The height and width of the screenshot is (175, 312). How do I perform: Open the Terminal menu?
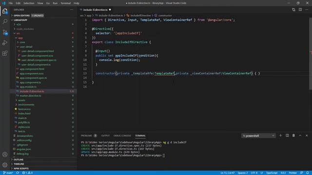click(65, 3)
